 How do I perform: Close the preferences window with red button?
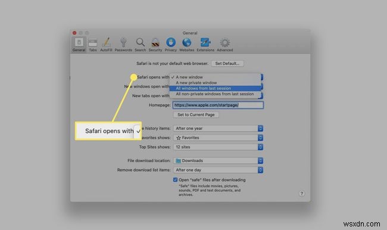pos(74,33)
